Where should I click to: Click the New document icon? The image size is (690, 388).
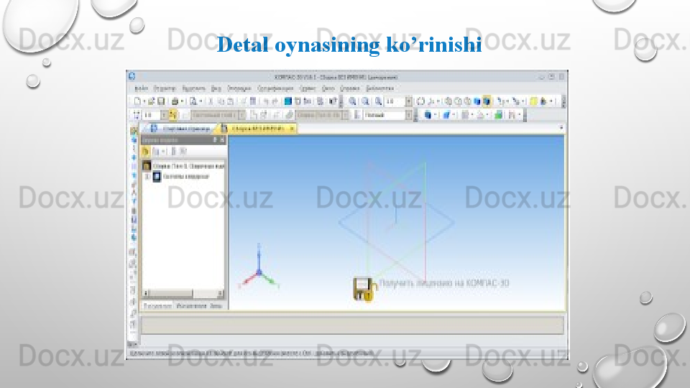135,101
